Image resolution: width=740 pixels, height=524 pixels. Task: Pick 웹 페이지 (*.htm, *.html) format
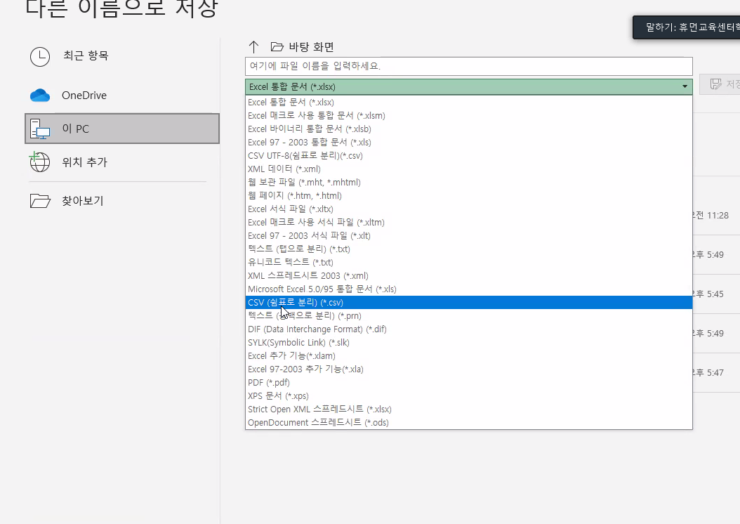(468, 195)
